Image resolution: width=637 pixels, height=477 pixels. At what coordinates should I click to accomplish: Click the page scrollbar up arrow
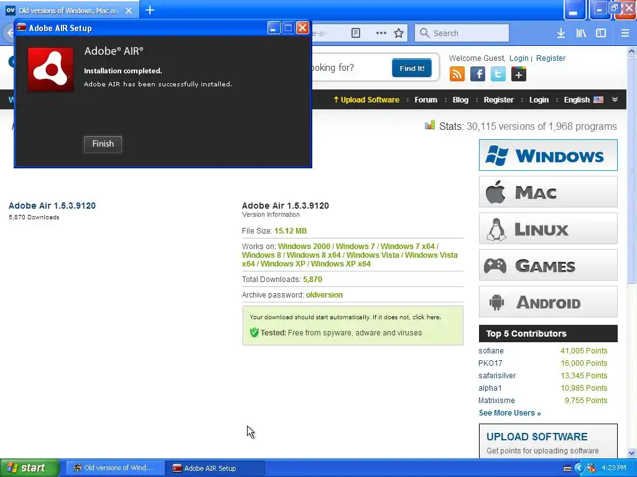tap(632, 51)
